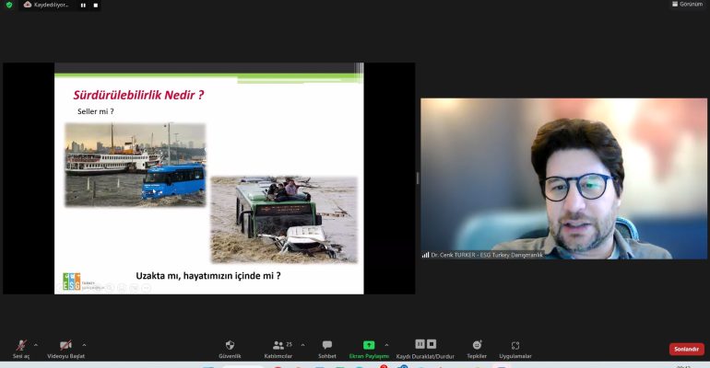Click green Ekran Paylaşımı share screen icon
710x368 pixels.
click(x=369, y=346)
